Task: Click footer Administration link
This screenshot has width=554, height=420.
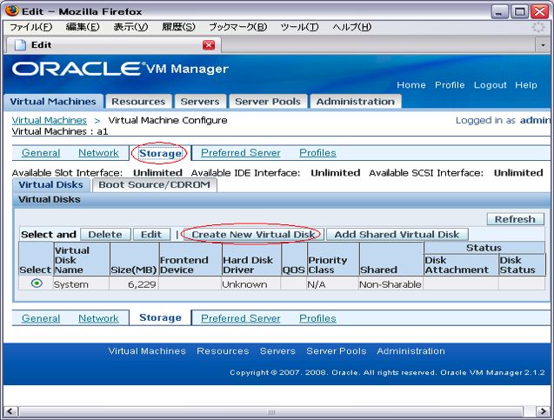Action: tap(410, 351)
